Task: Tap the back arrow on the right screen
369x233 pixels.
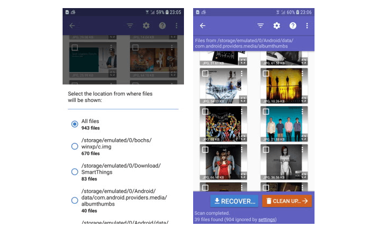Action: (203, 26)
